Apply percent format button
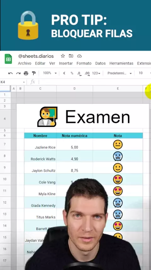 [72, 73]
